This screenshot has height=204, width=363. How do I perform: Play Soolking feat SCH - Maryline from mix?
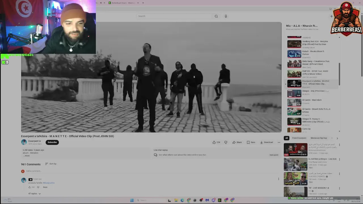tap(312, 44)
